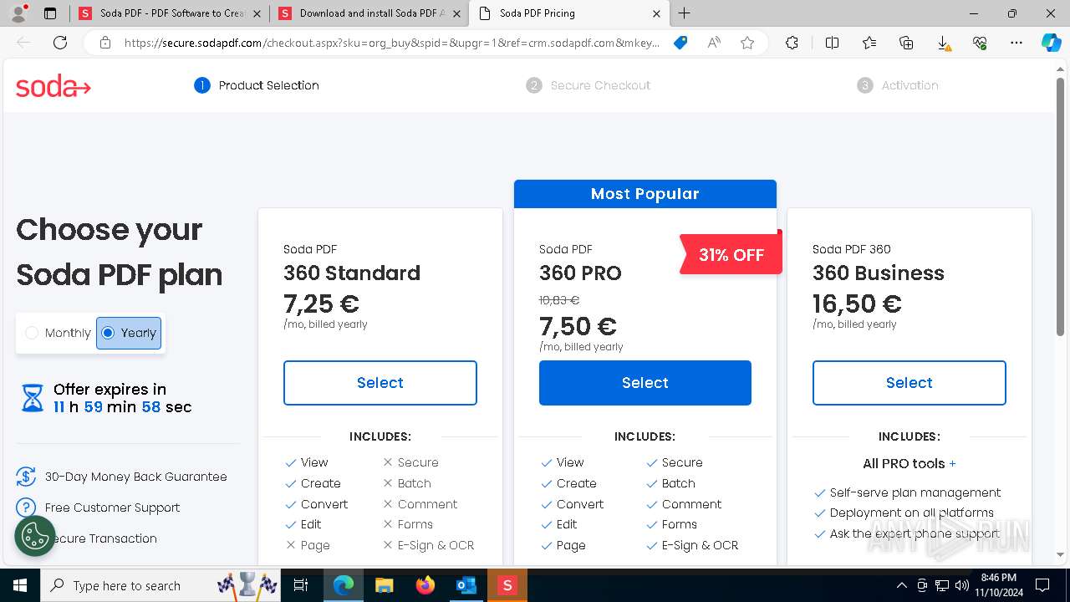Open the shopping price tag icon

680,43
